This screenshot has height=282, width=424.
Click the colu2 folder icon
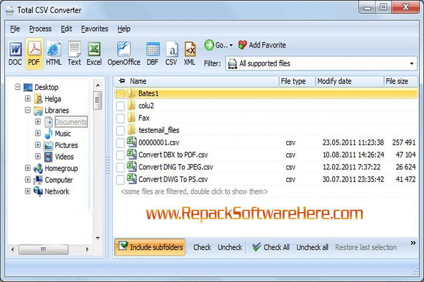[x=131, y=105]
